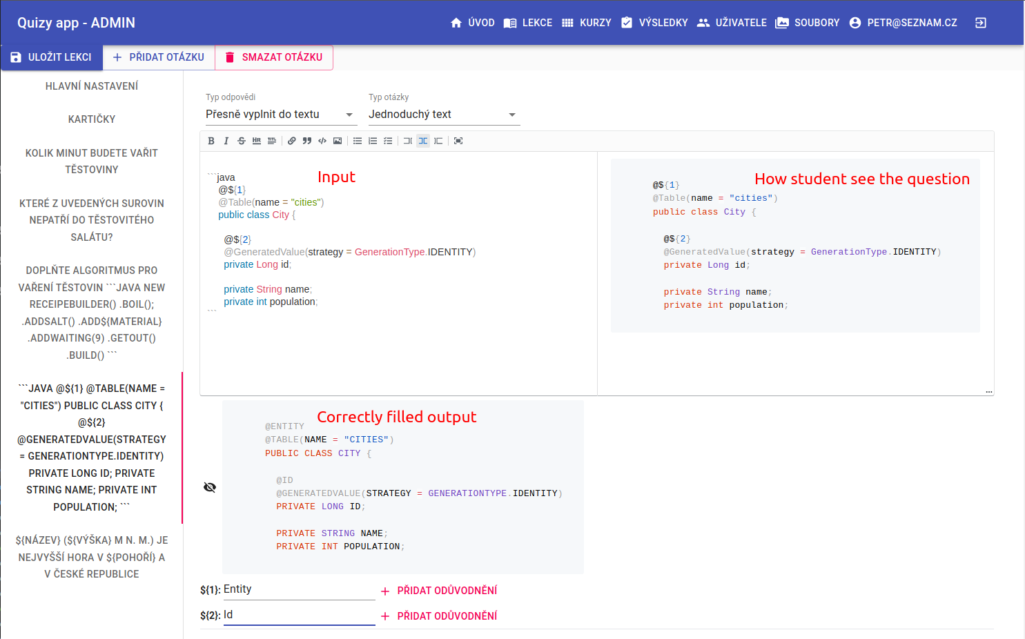
Task: Toggle the crossed-eye visibility of filled output
Action: click(x=210, y=487)
